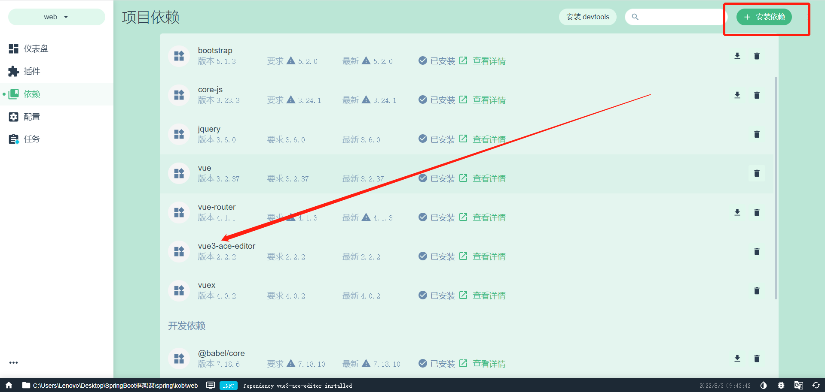This screenshot has height=392, width=825.
Task: Open the more options menu at sidebar bottom
Action: (x=13, y=362)
